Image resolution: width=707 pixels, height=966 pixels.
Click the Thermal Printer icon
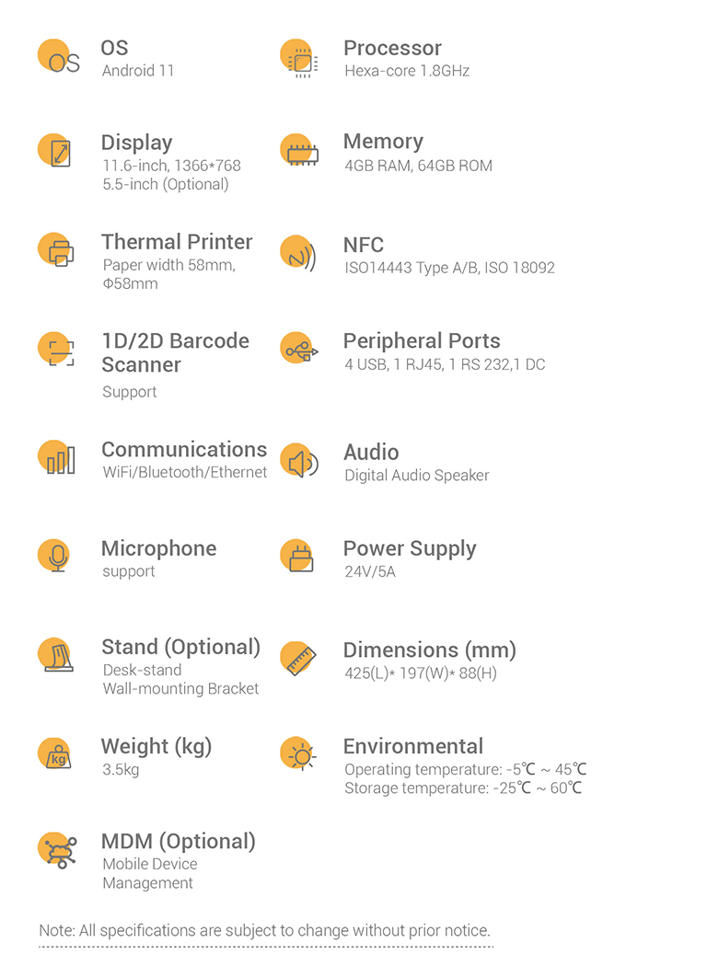tap(56, 249)
